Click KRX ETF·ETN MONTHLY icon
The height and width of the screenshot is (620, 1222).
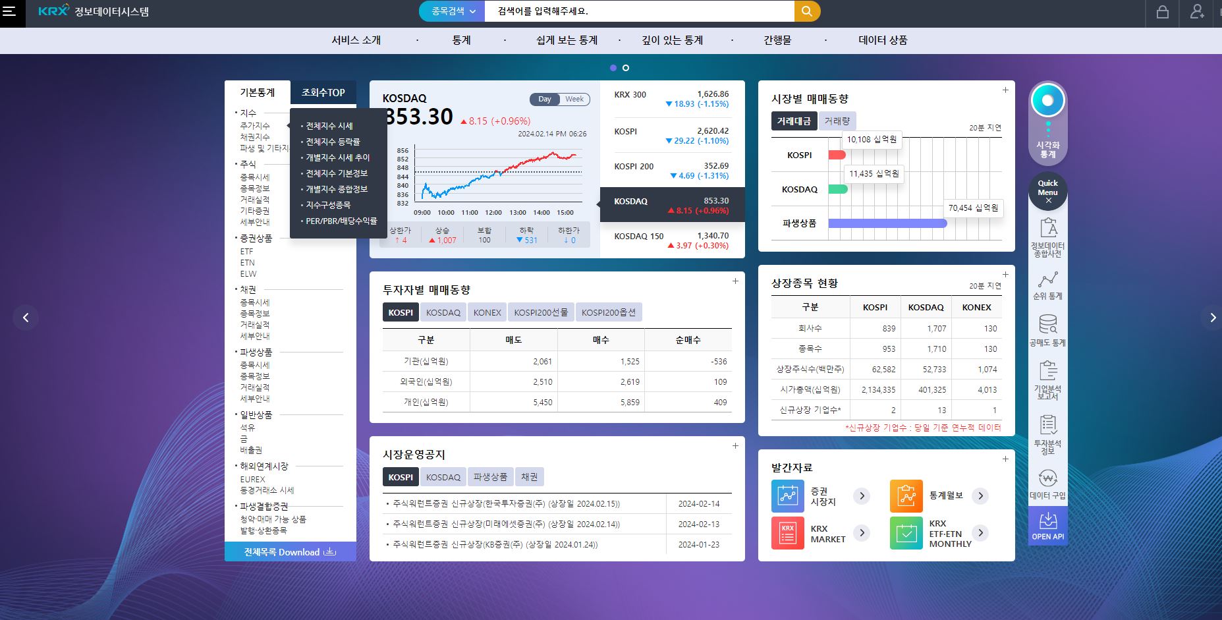(906, 533)
